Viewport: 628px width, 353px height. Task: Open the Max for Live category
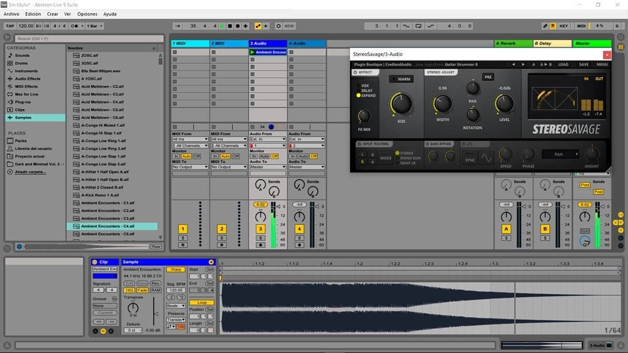(27, 94)
